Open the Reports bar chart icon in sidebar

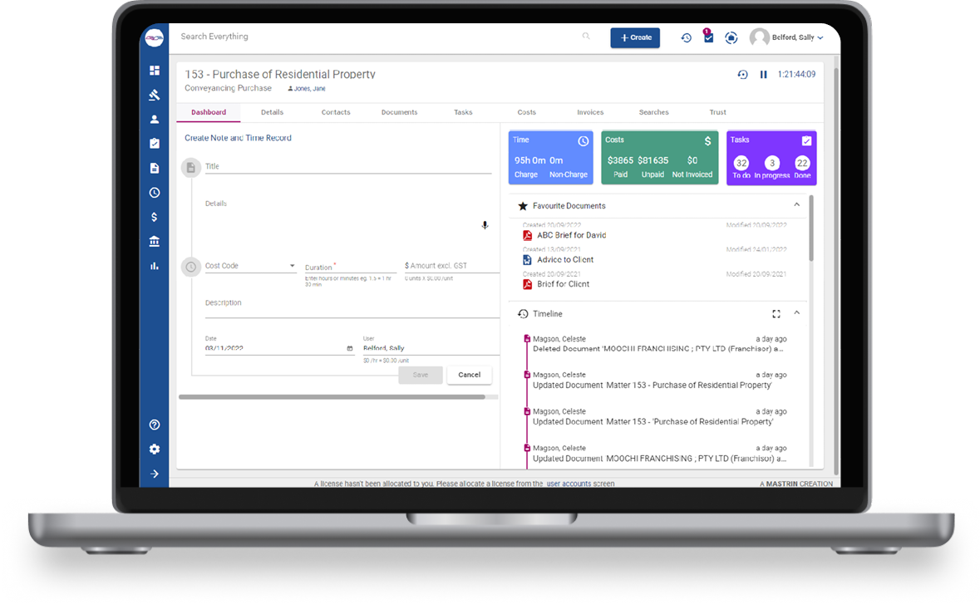tap(155, 266)
